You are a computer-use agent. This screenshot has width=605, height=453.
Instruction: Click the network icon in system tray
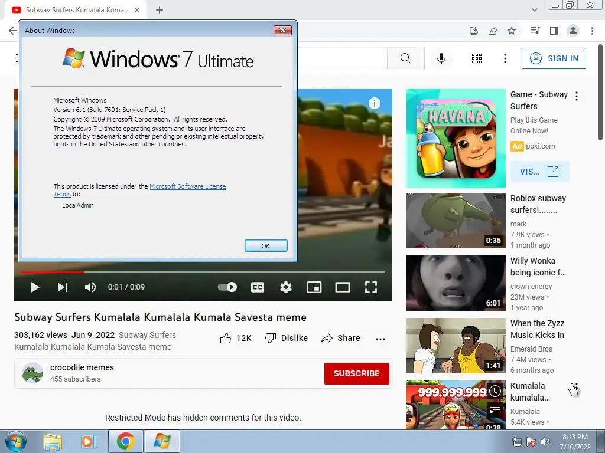516,442
